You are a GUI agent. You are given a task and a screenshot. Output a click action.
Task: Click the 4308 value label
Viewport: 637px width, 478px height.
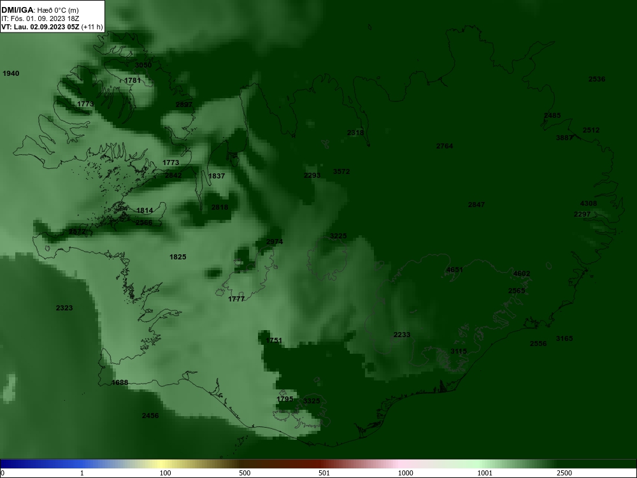[x=589, y=204]
